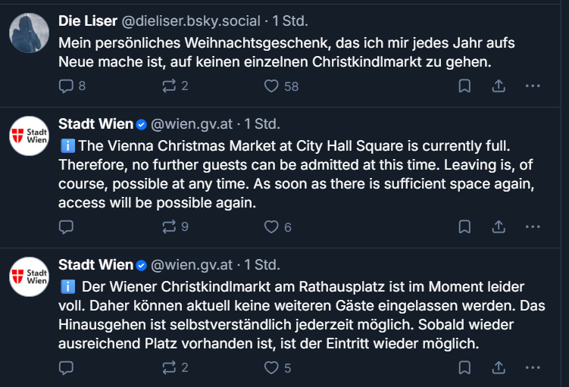Share Die Liser's post

coord(499,86)
